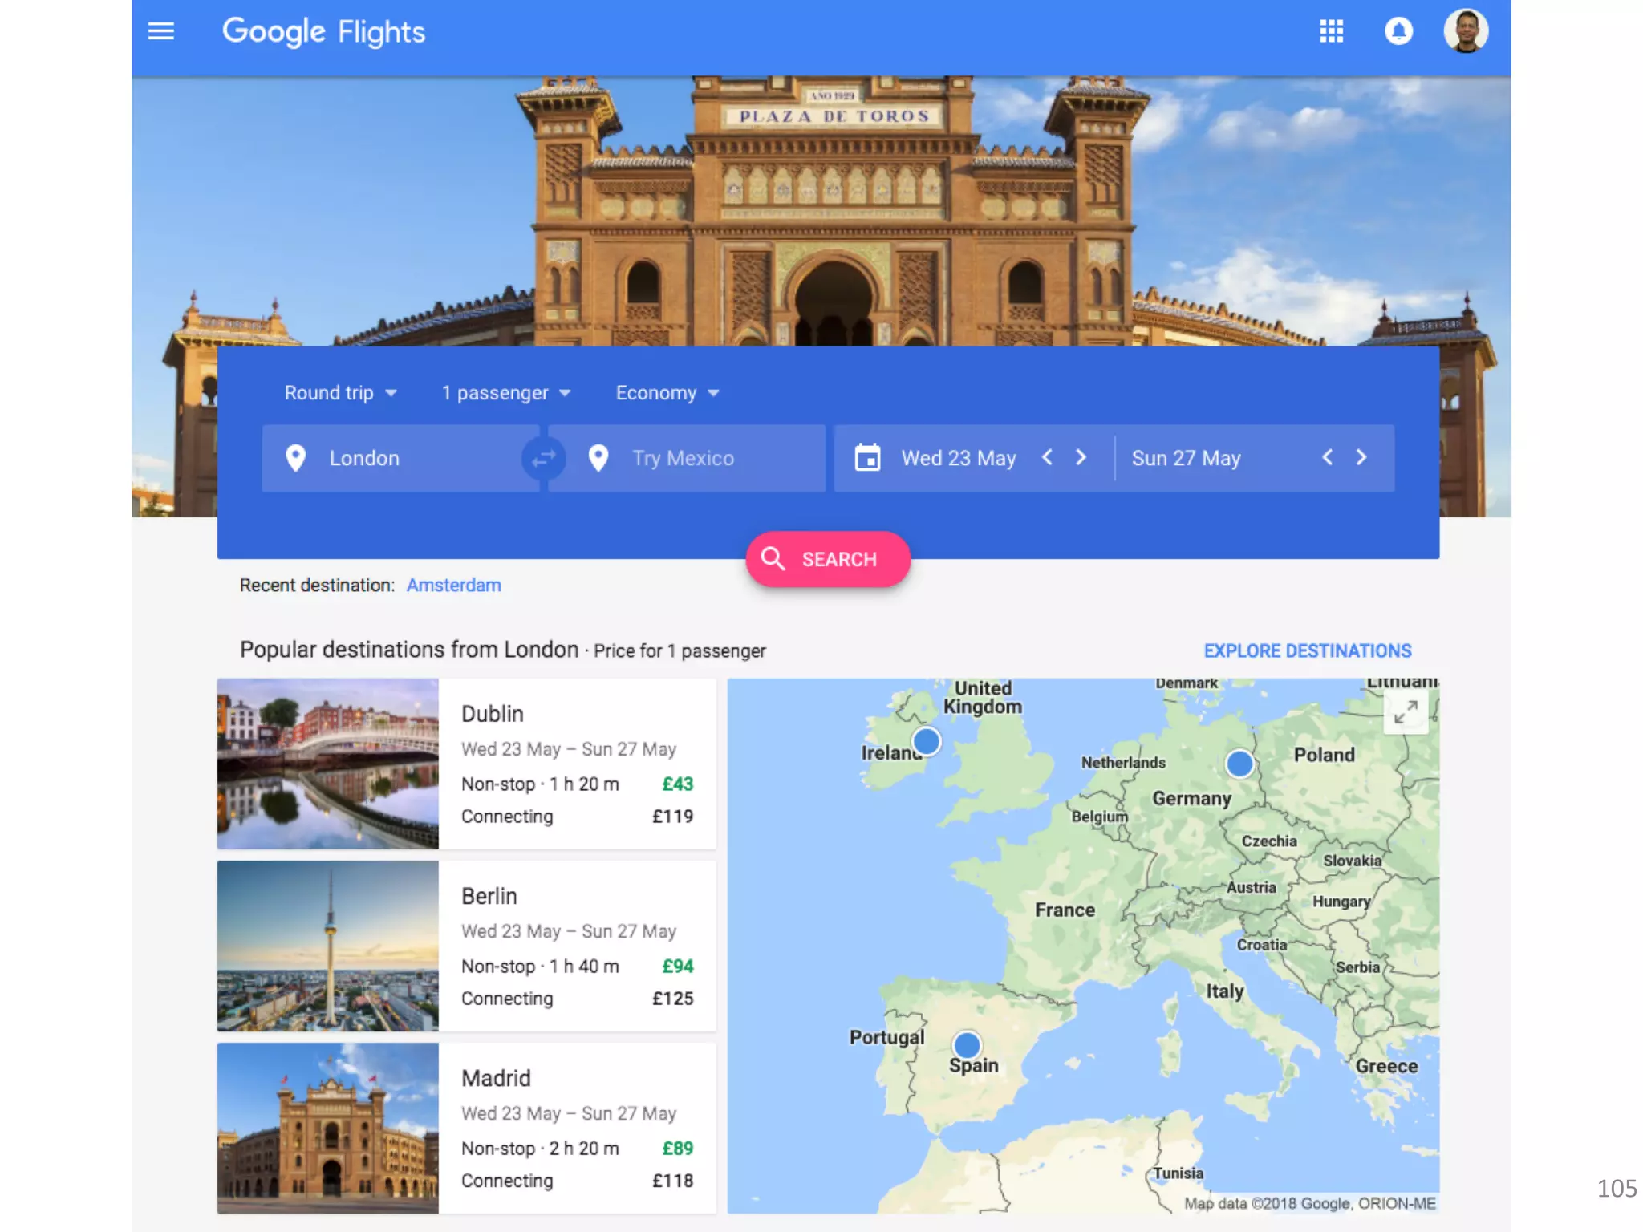The image size is (1643, 1232).
Task: Open the departure date calendar icon
Action: 867,458
